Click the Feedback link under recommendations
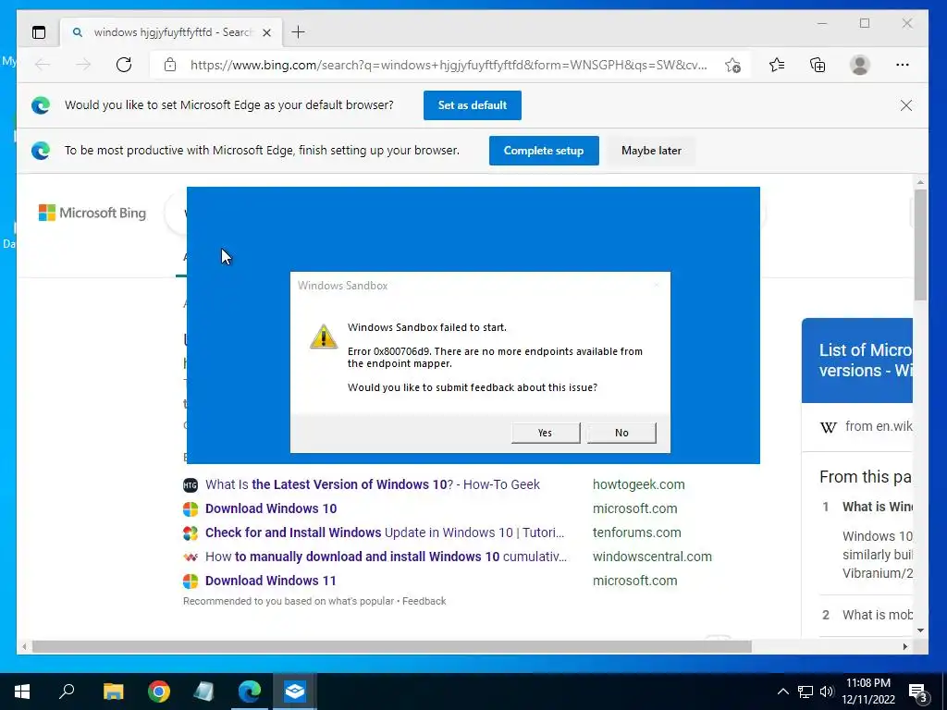The image size is (947, 710). (x=424, y=601)
